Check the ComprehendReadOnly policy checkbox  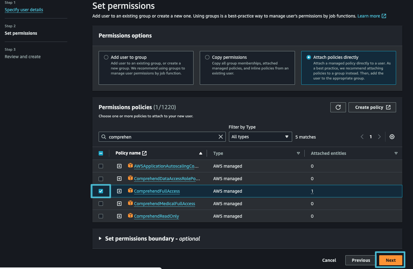101,216
